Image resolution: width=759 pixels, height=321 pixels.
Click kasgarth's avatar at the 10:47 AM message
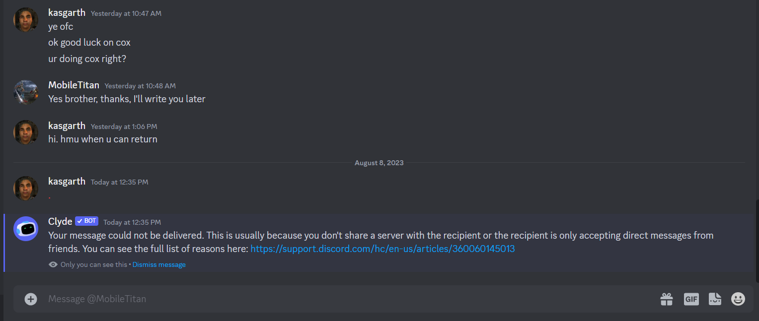26,20
